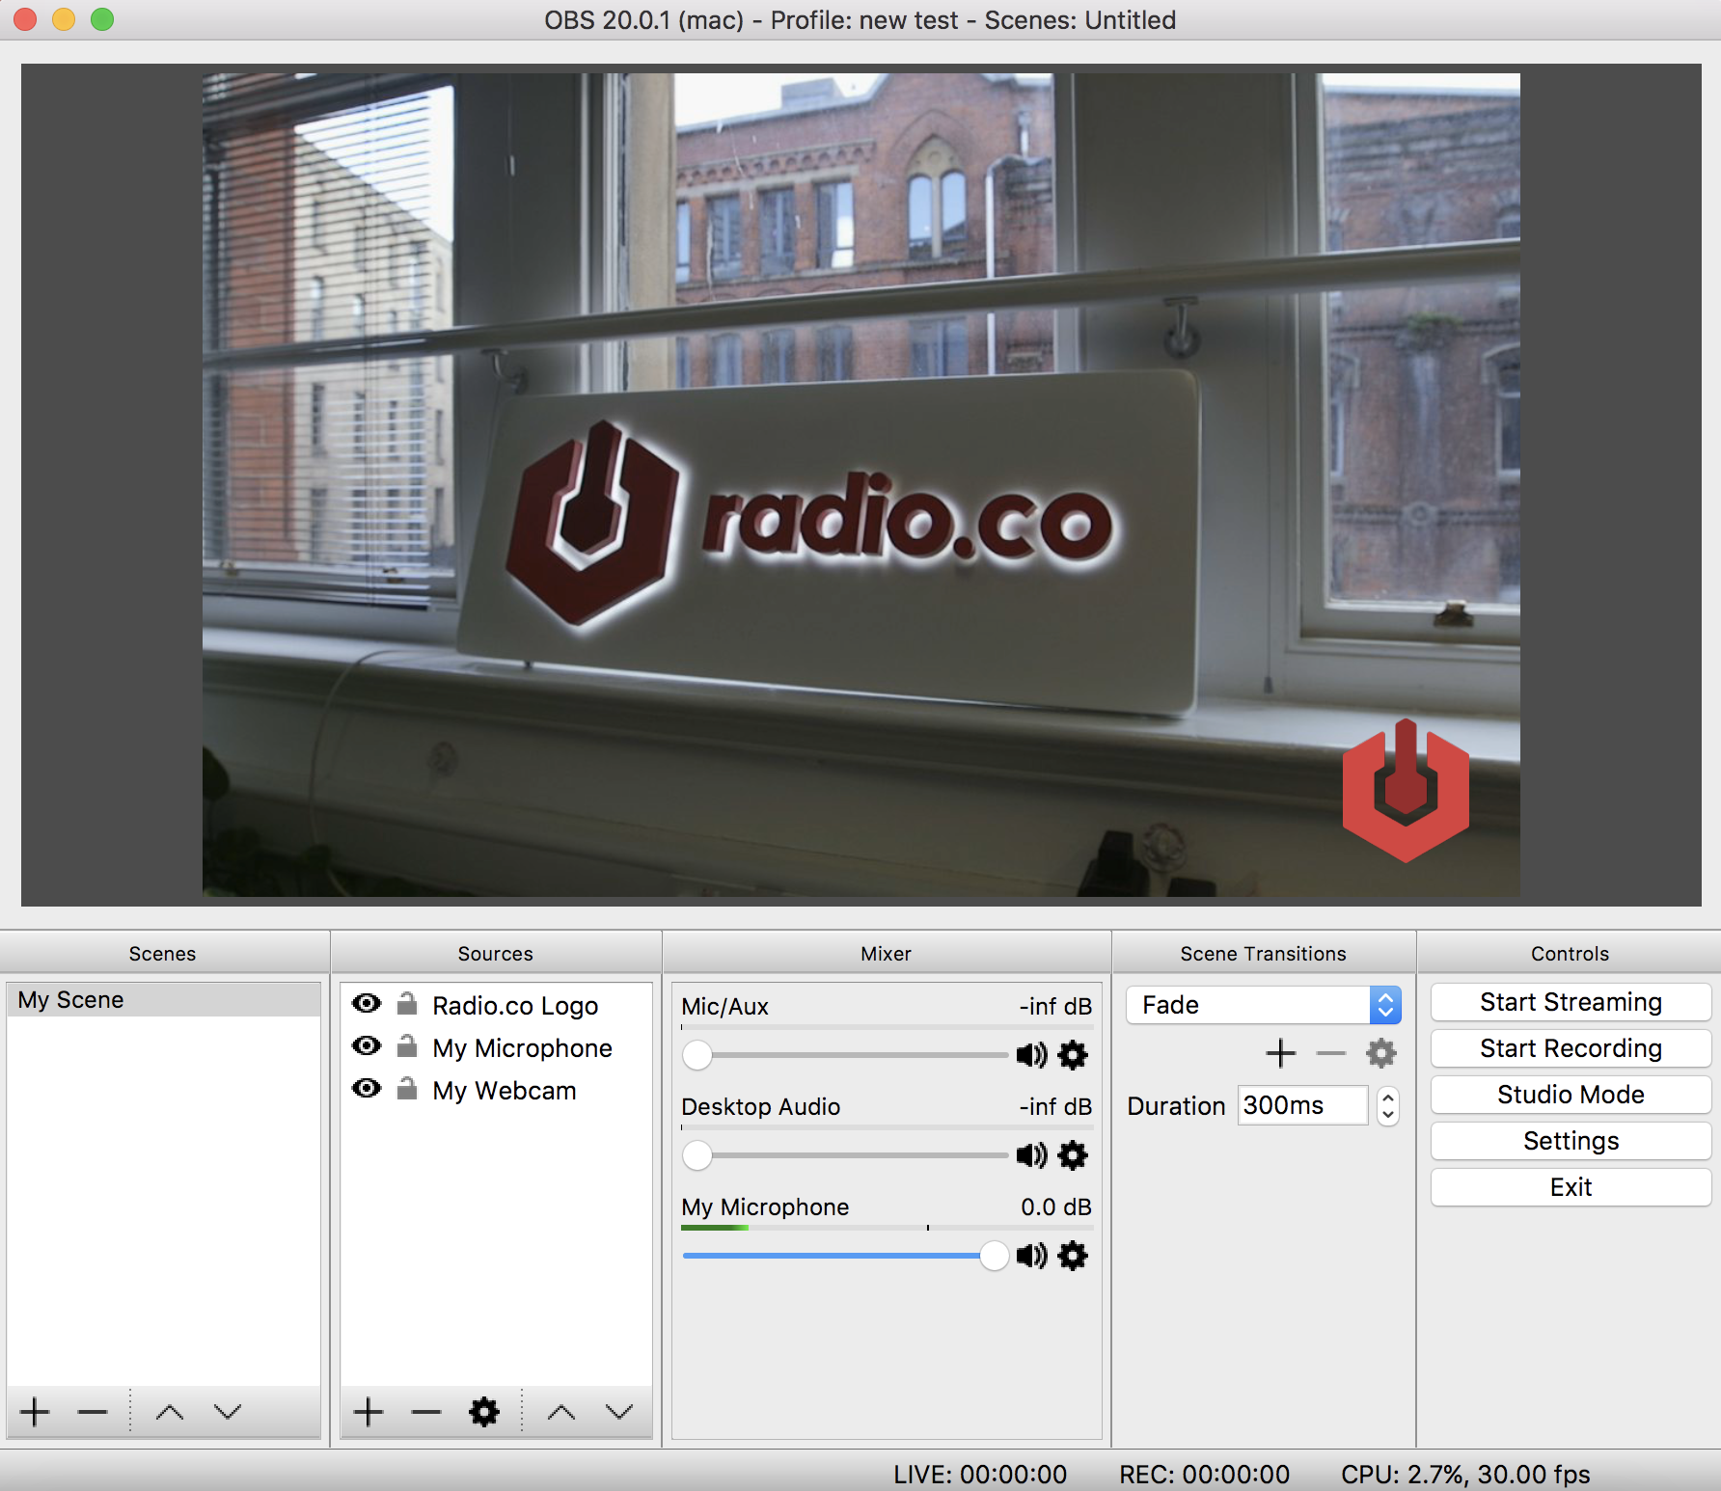Click the yellow minimize window button
Image resolution: width=1721 pixels, height=1491 pixels.
tap(64, 19)
